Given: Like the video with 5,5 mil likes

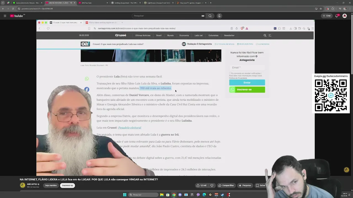Looking at the screenshot, I should 201,185.
